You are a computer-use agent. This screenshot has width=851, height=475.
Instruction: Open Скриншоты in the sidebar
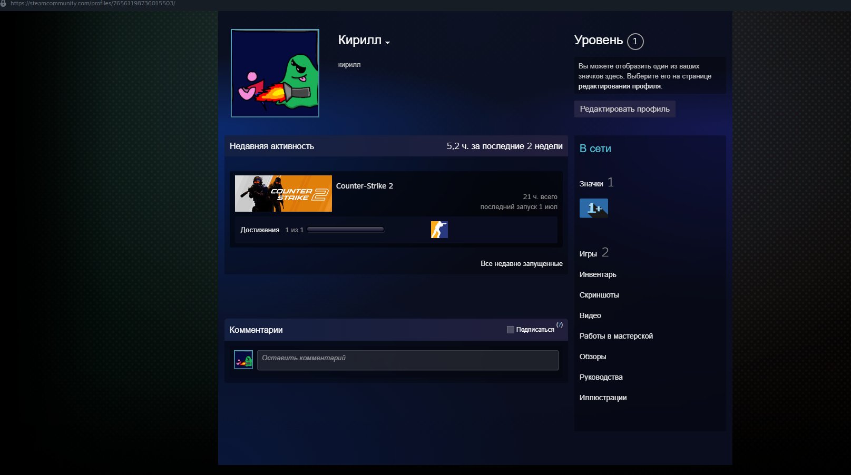[599, 295]
